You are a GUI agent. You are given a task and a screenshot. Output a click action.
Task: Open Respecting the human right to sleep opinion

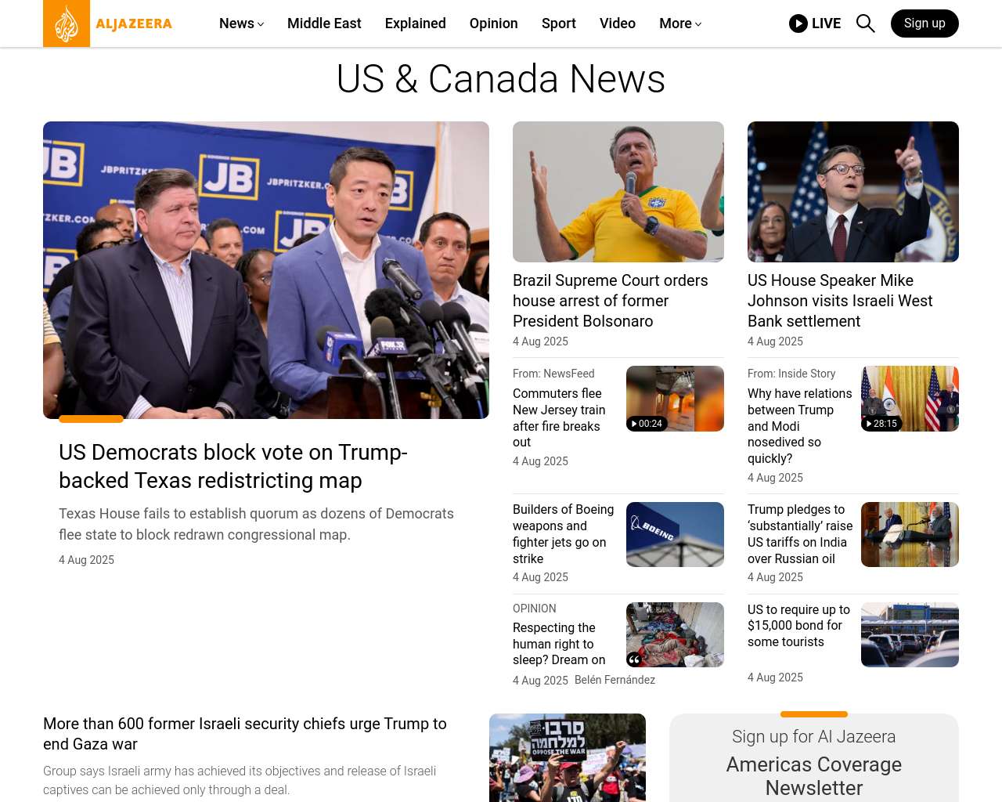[559, 644]
